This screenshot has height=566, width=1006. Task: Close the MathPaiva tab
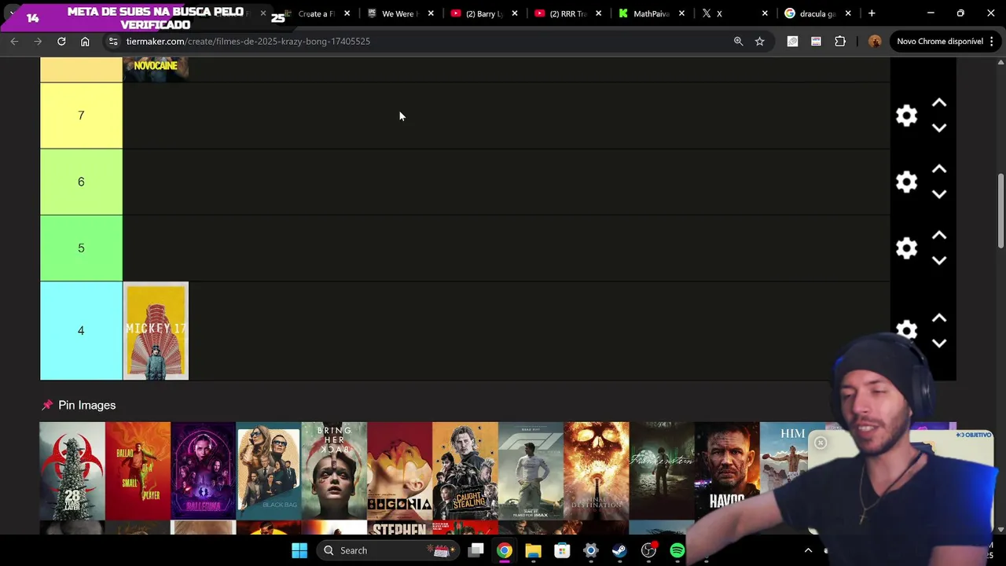[681, 13]
